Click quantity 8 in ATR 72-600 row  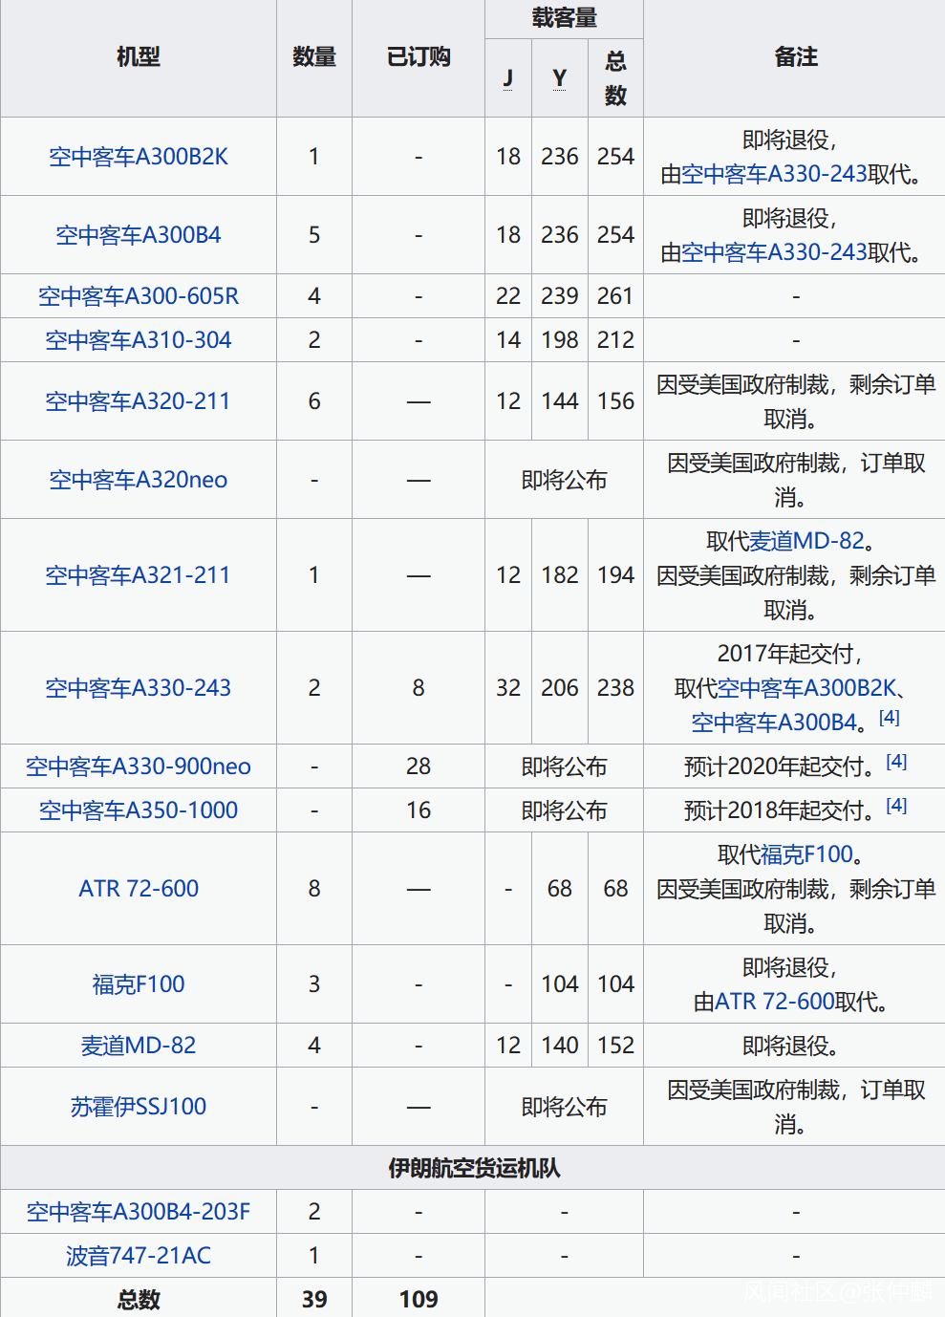tap(314, 889)
